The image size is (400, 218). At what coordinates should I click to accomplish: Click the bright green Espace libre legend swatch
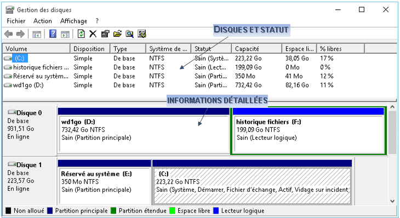pos(172,211)
